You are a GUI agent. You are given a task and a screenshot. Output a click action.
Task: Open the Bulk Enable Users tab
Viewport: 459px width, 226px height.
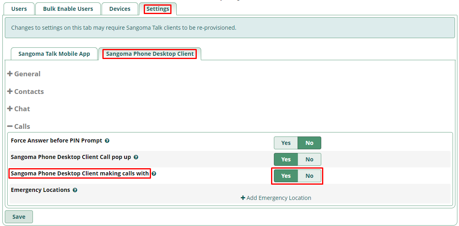click(68, 9)
